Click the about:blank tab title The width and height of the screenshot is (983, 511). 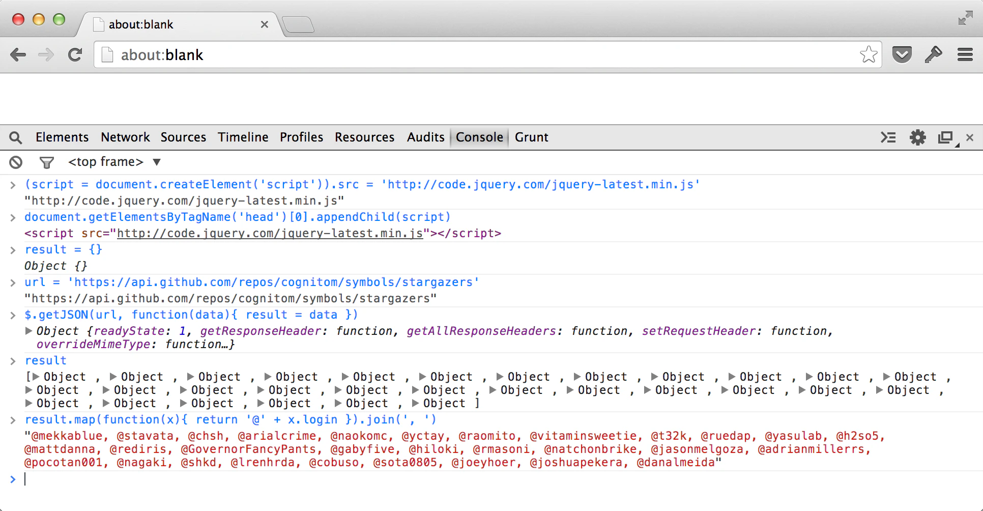(x=141, y=24)
